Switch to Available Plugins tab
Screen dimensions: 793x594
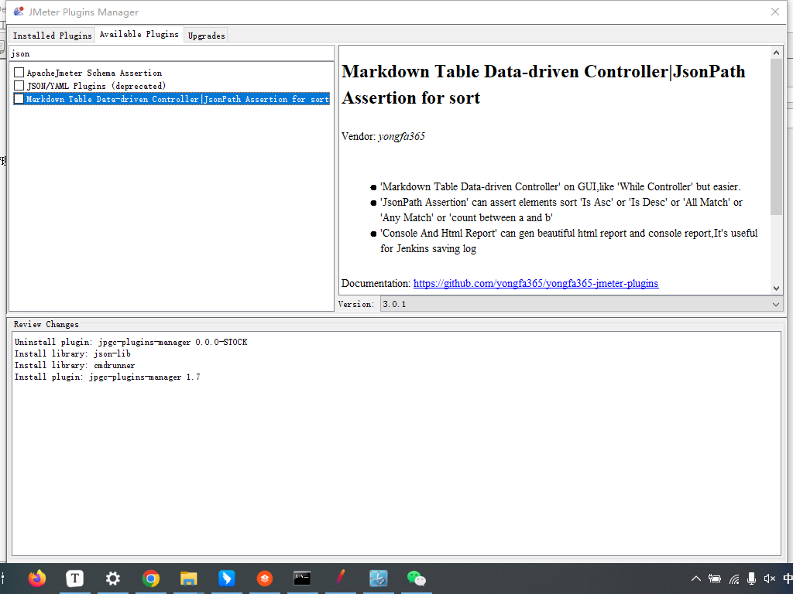139,34
